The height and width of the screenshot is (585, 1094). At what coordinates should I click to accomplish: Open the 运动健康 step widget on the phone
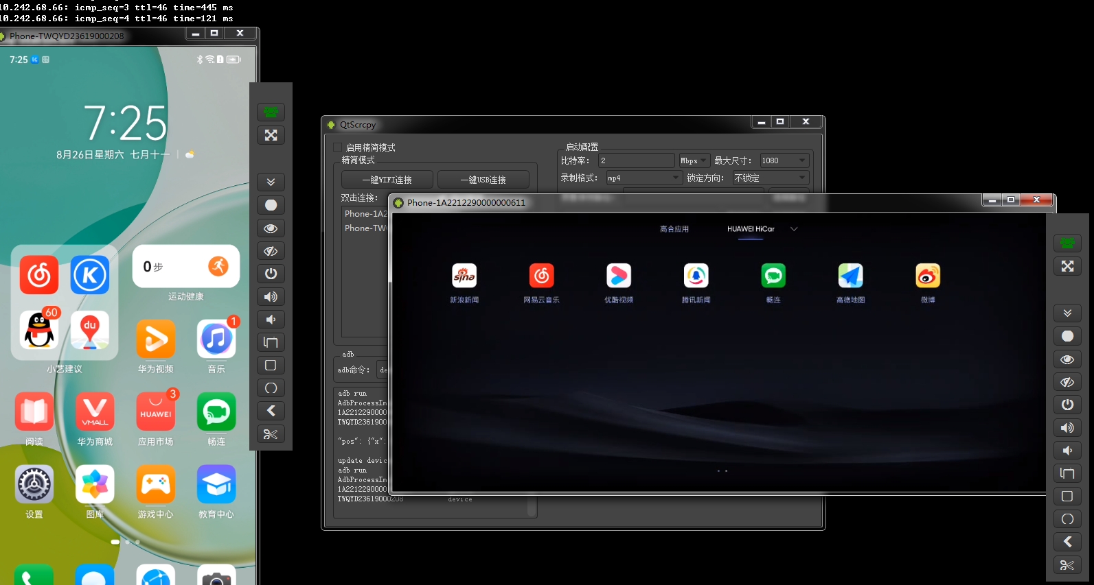click(x=186, y=266)
